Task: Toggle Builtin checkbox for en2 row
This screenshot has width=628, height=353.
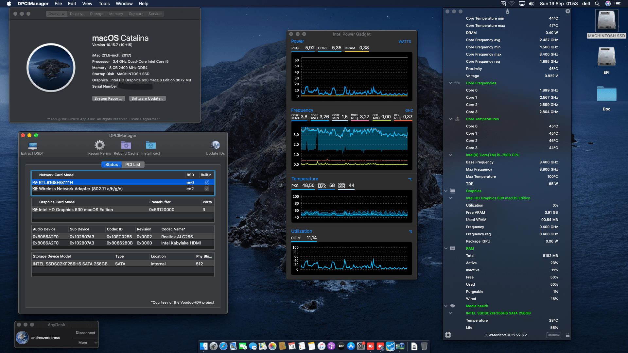Action: point(207,189)
